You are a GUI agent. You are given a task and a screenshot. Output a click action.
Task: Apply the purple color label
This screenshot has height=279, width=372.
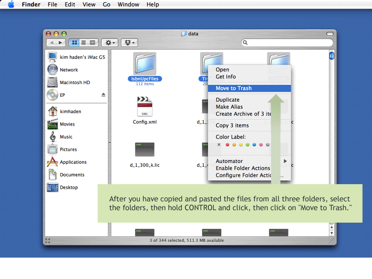261,145
